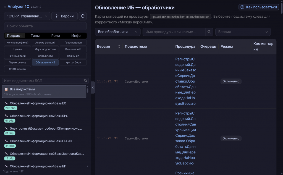283x175 pixels.
Task: Open the Все обработчики filter dropdown
Action: coord(118,32)
